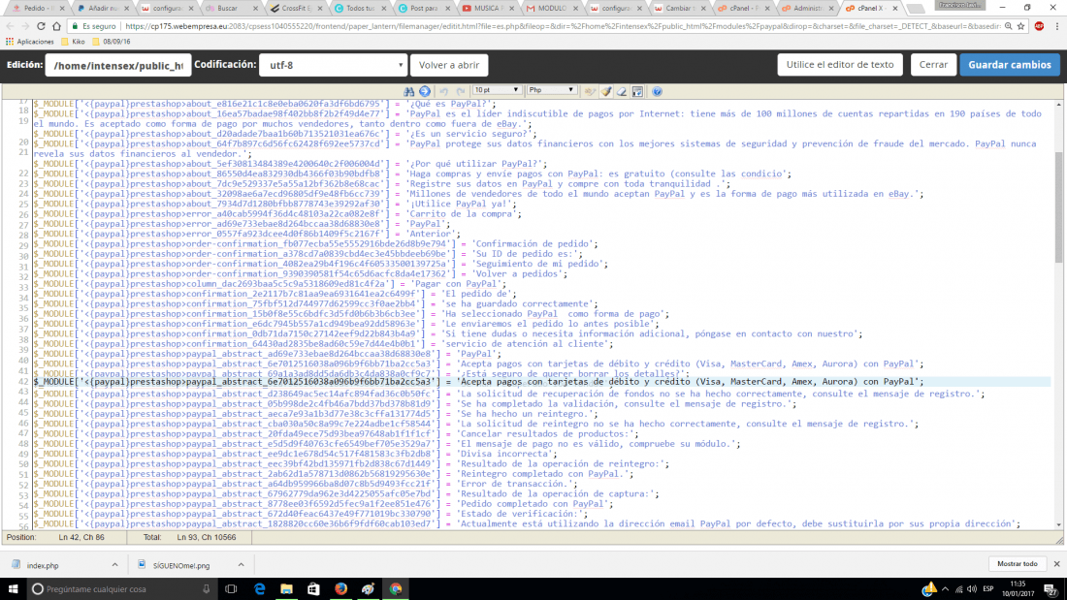The height and width of the screenshot is (600, 1067).
Task: Open the red Adblock extension icon
Action: click(x=1039, y=26)
